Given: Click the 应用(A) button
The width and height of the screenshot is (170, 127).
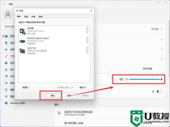Looking at the screenshot, I should (85, 96).
